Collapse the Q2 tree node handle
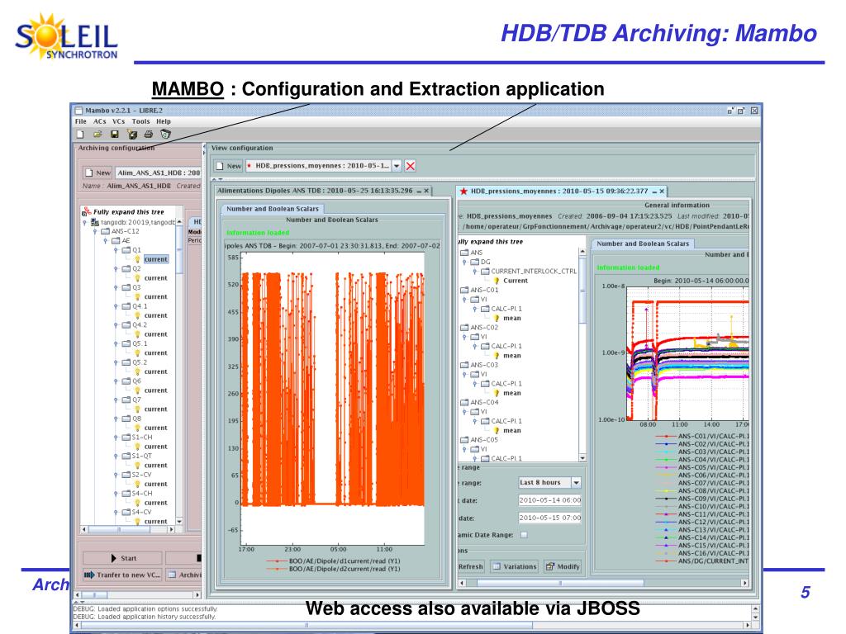The image size is (846, 634). point(116,269)
